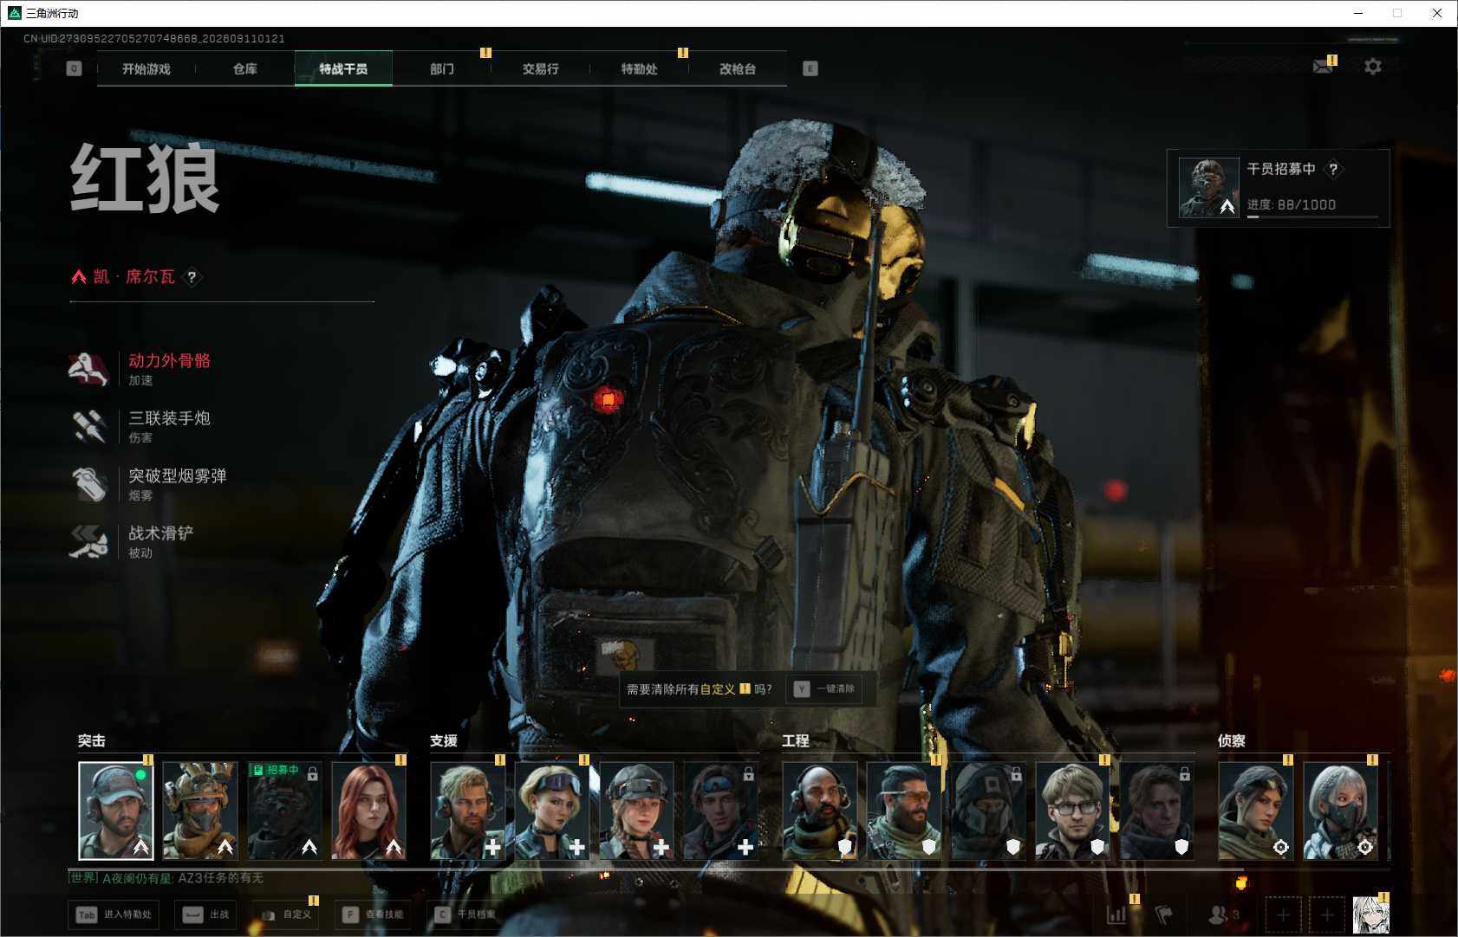The width and height of the screenshot is (1458, 937).
Task: Click the E key next-tab icon
Action: [x=810, y=68]
